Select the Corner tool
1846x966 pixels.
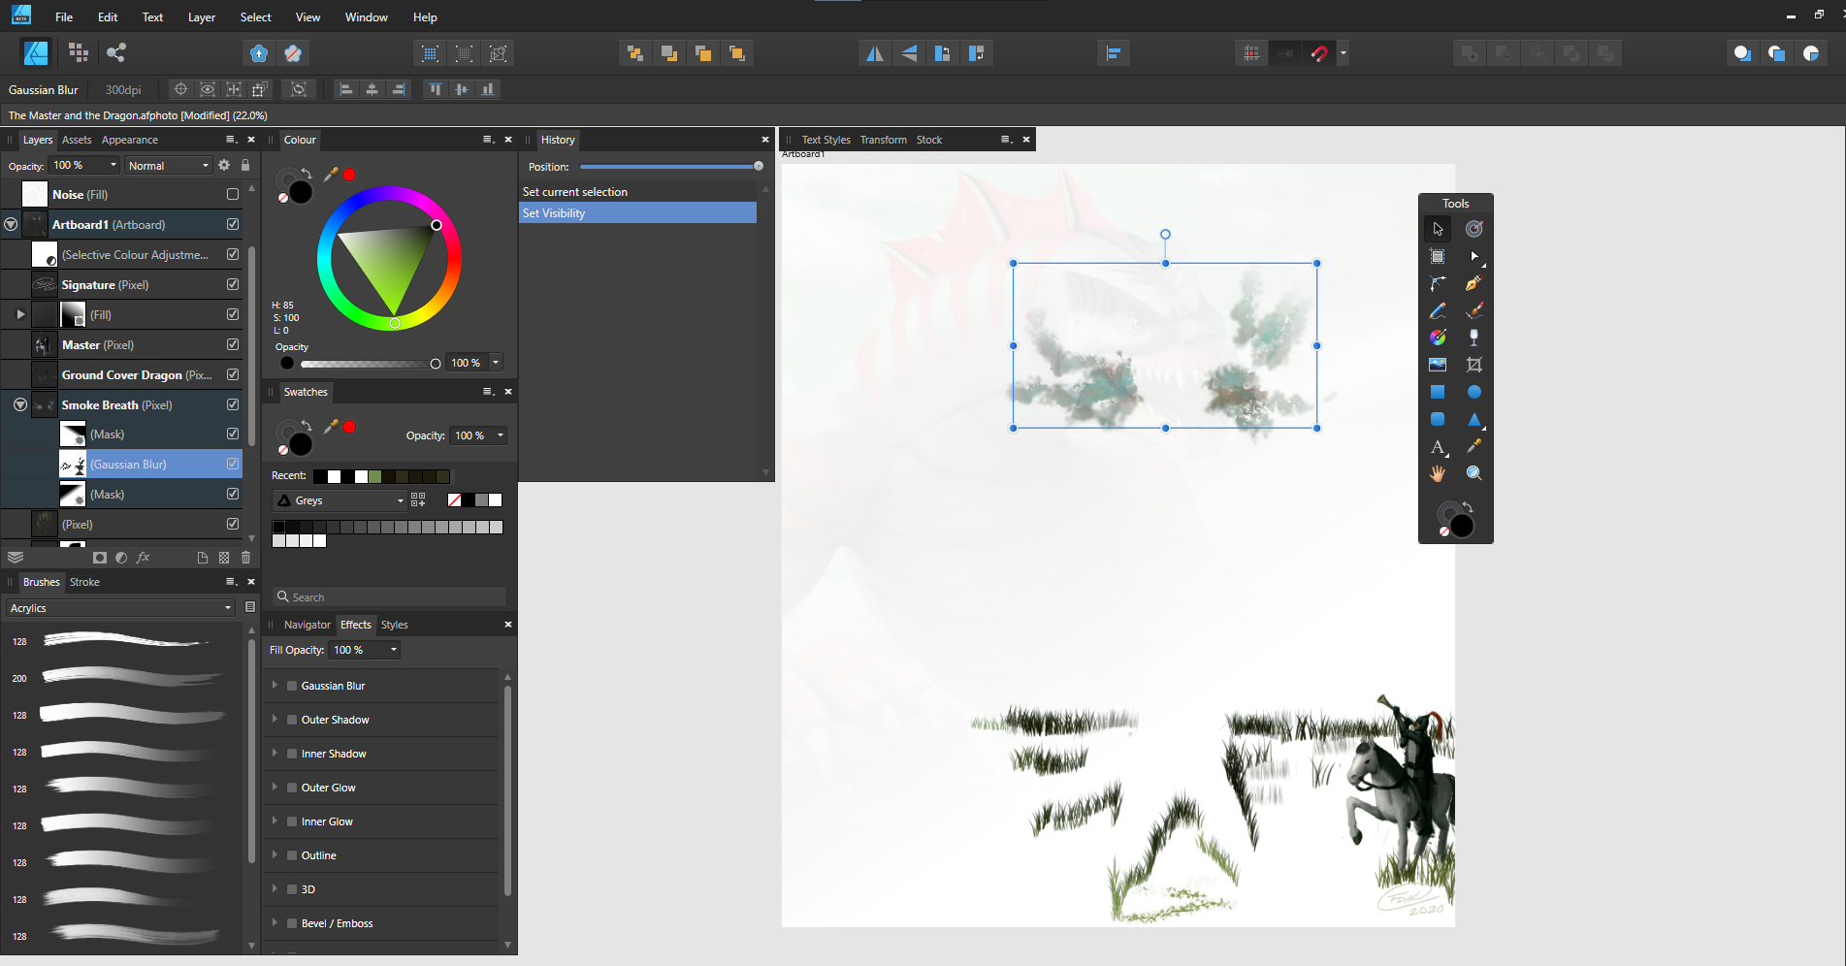tap(1438, 283)
